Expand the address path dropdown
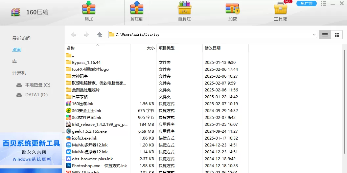Screen dimensions: 347x173 click(314, 35)
